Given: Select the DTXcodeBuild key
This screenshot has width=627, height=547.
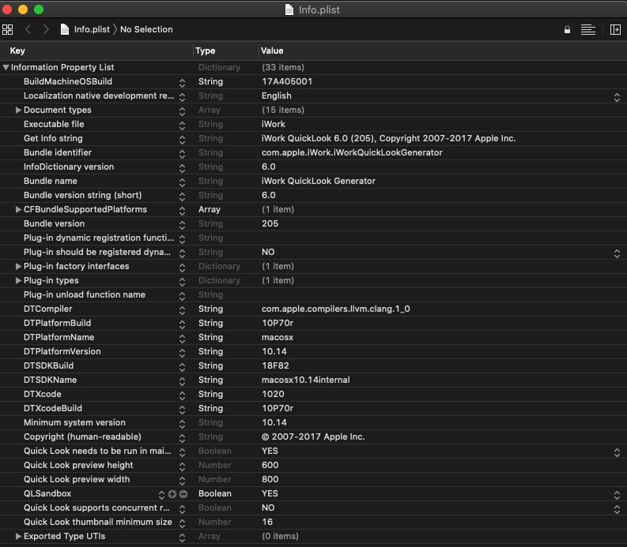Looking at the screenshot, I should pos(53,408).
